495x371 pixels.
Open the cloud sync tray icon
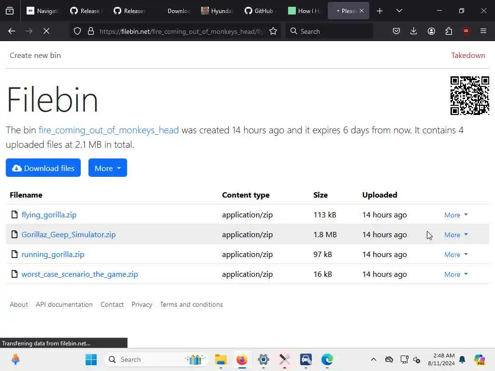click(x=389, y=359)
